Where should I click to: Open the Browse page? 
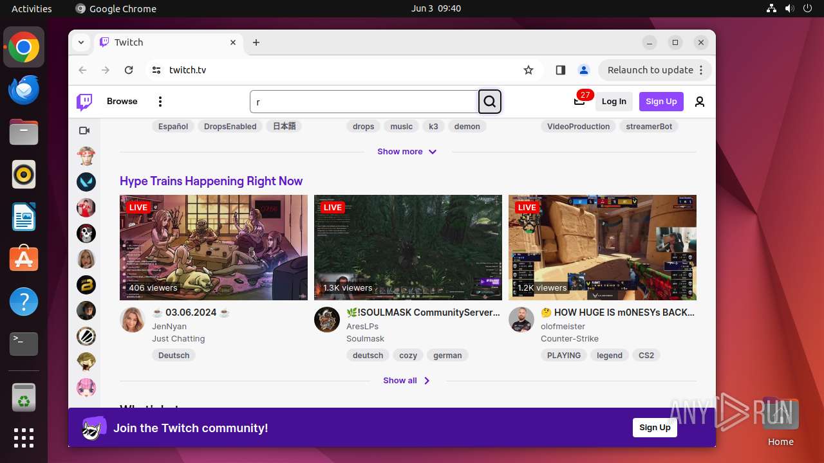tap(122, 102)
